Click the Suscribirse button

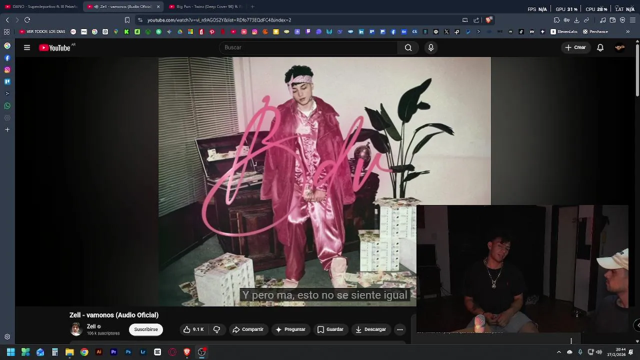click(x=146, y=329)
